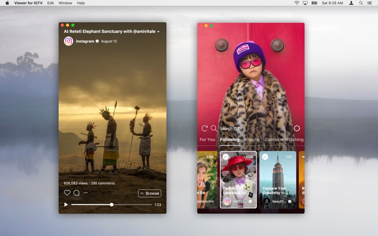Image resolution: width=378 pixels, height=236 pixels.
Task: Click the search magnifier in browse window
Action: (x=214, y=128)
